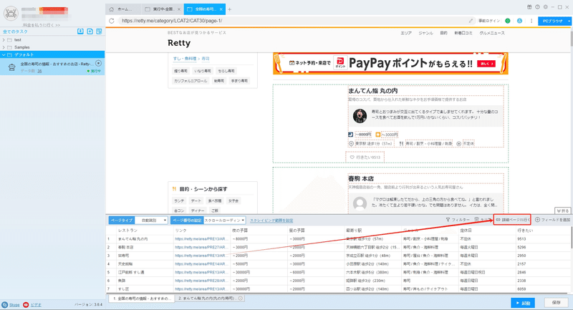Click the pencil edit icon in the URL bar
Viewport: 573px width, 310px height.
click(x=471, y=21)
